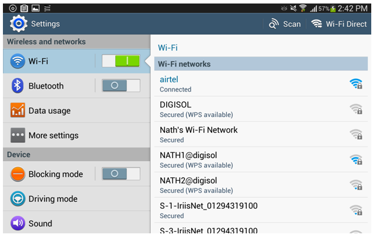This screenshot has width=373, height=238.
Task: Select the DIGISOL network entry
Action: (x=261, y=109)
